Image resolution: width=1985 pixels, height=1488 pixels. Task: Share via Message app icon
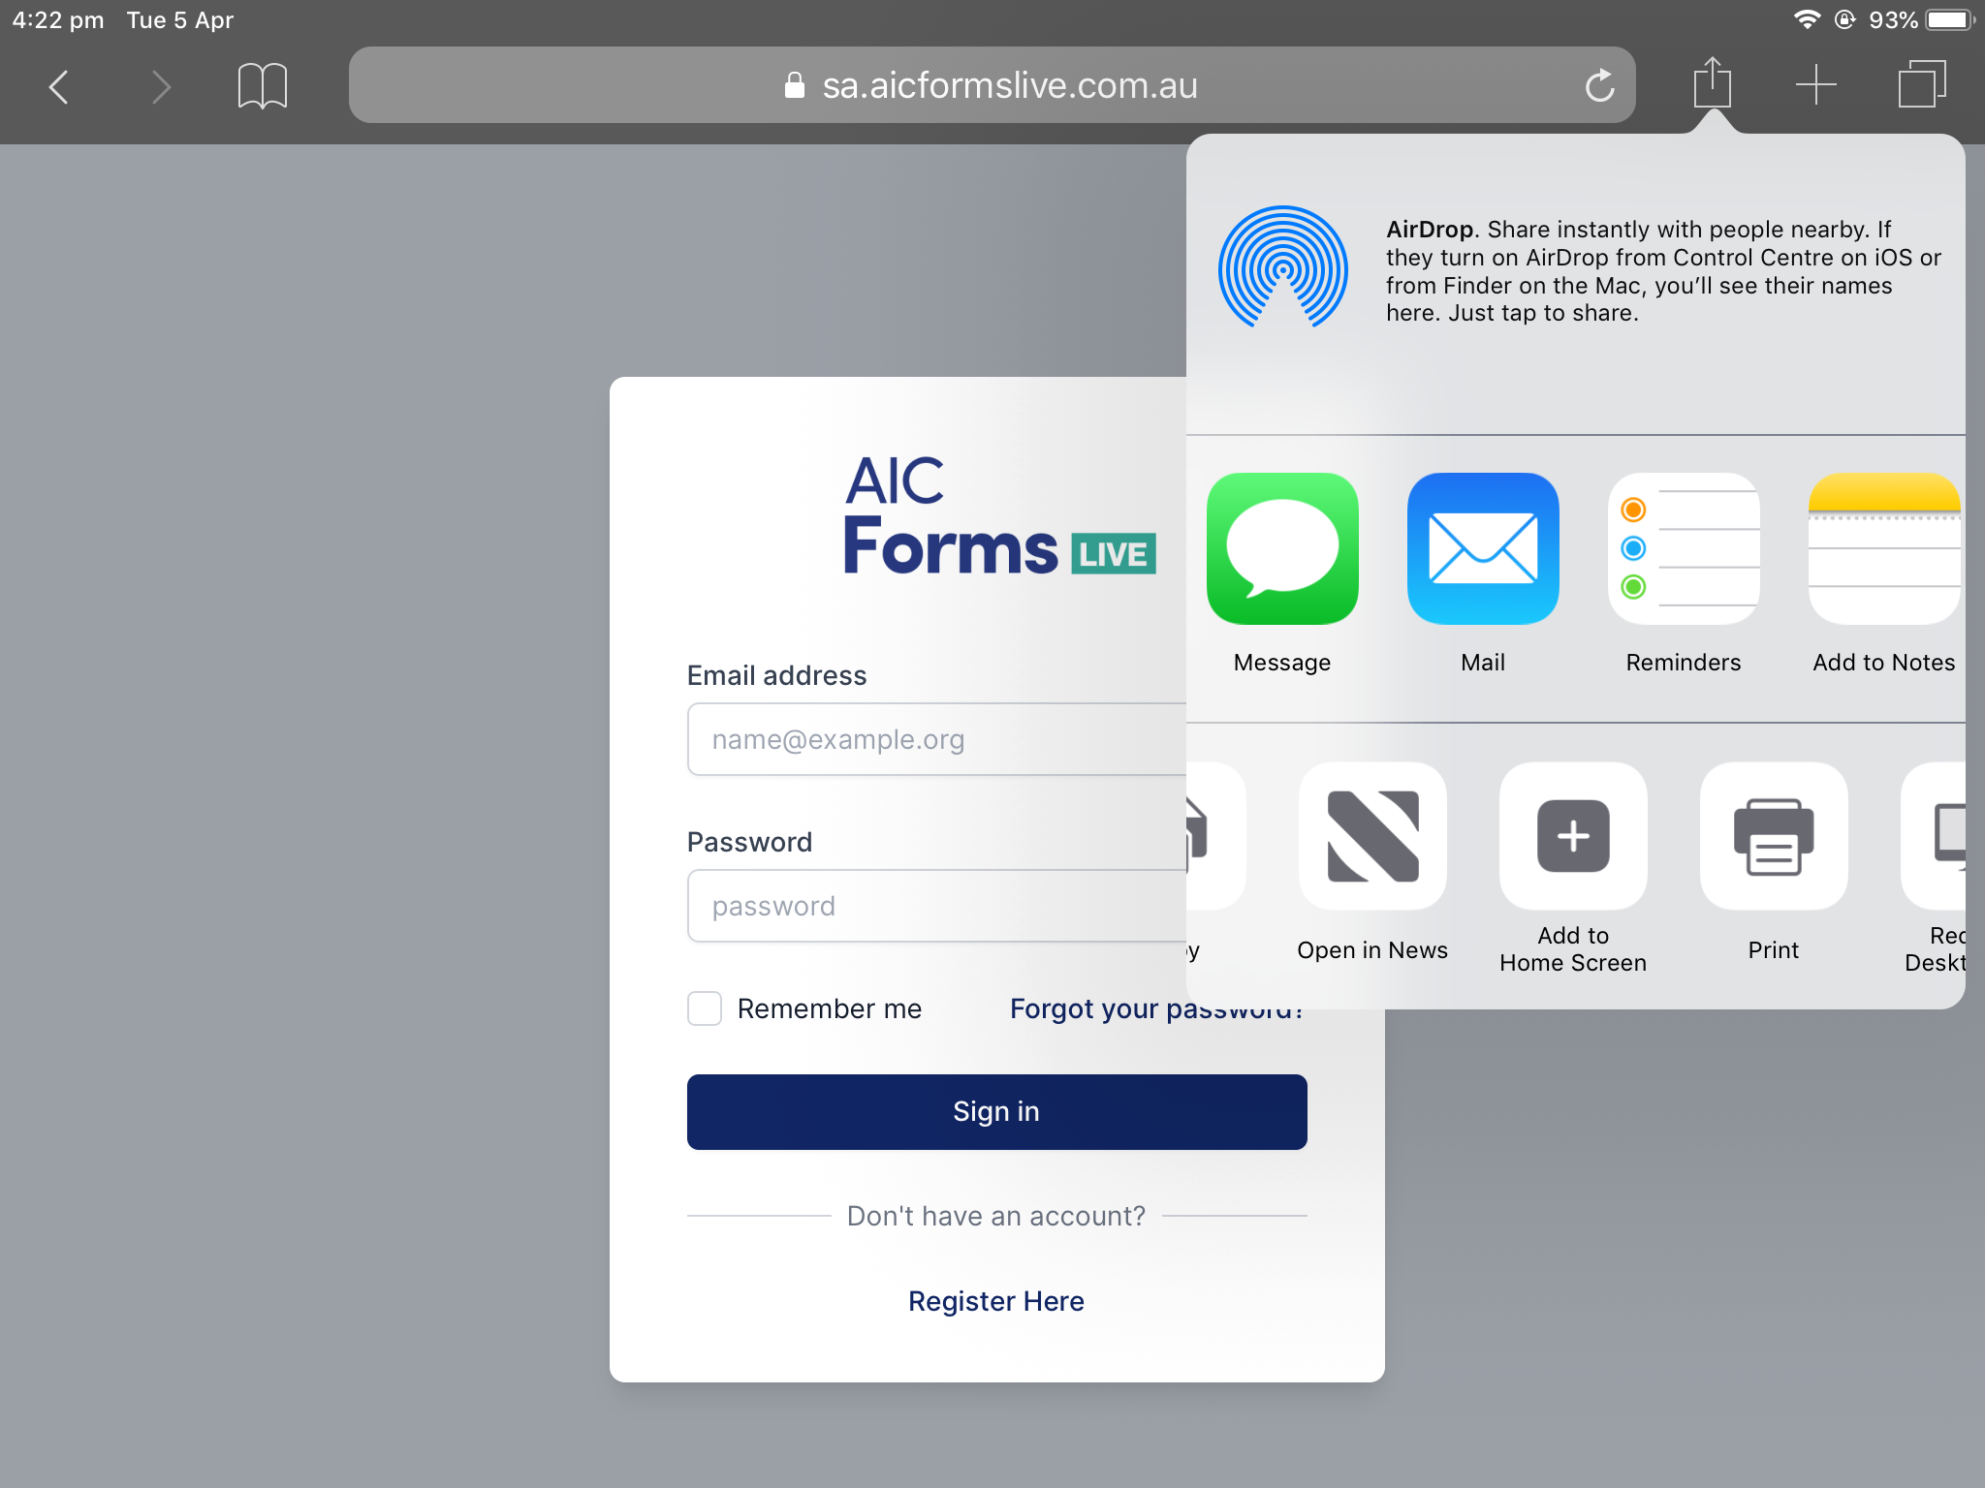click(1282, 548)
